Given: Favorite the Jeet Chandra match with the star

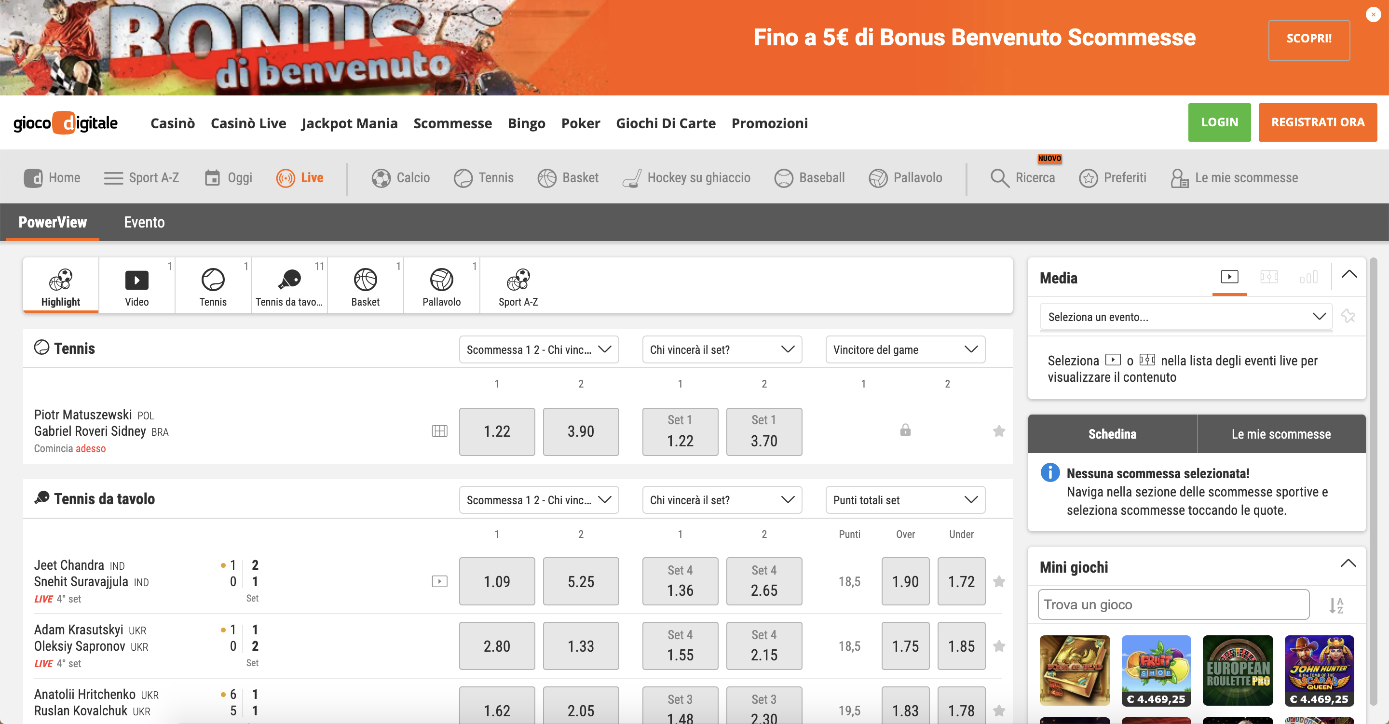Looking at the screenshot, I should (1000, 582).
